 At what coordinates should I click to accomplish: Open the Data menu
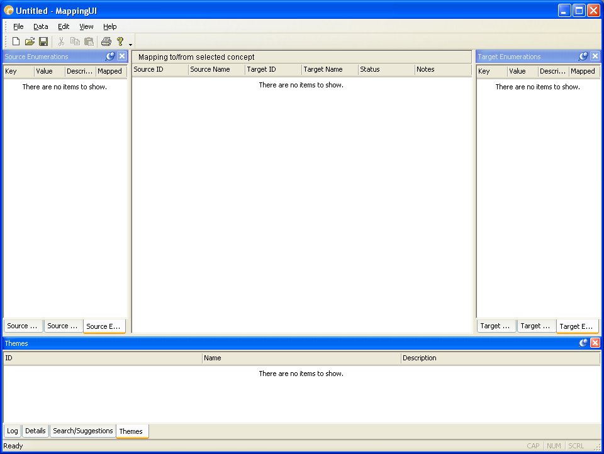40,26
